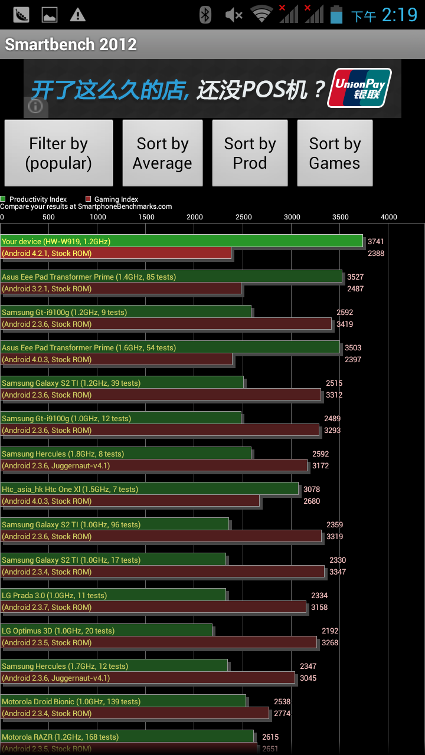Select Samsung Galaxy S2 TI 1.0GHz, 17 tests
Image resolution: width=425 pixels, height=755 pixels.
113,560
